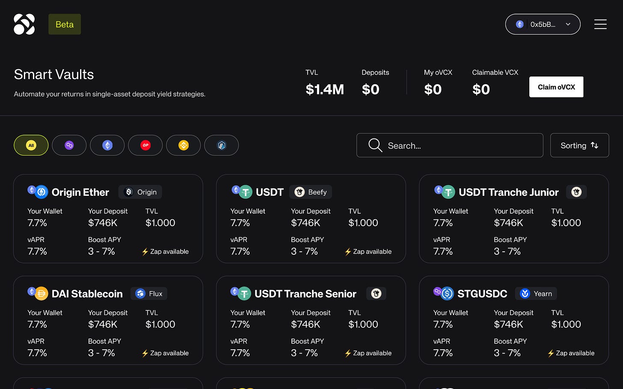
Task: Filter by Arbitrum network chip
Action: 221,145
